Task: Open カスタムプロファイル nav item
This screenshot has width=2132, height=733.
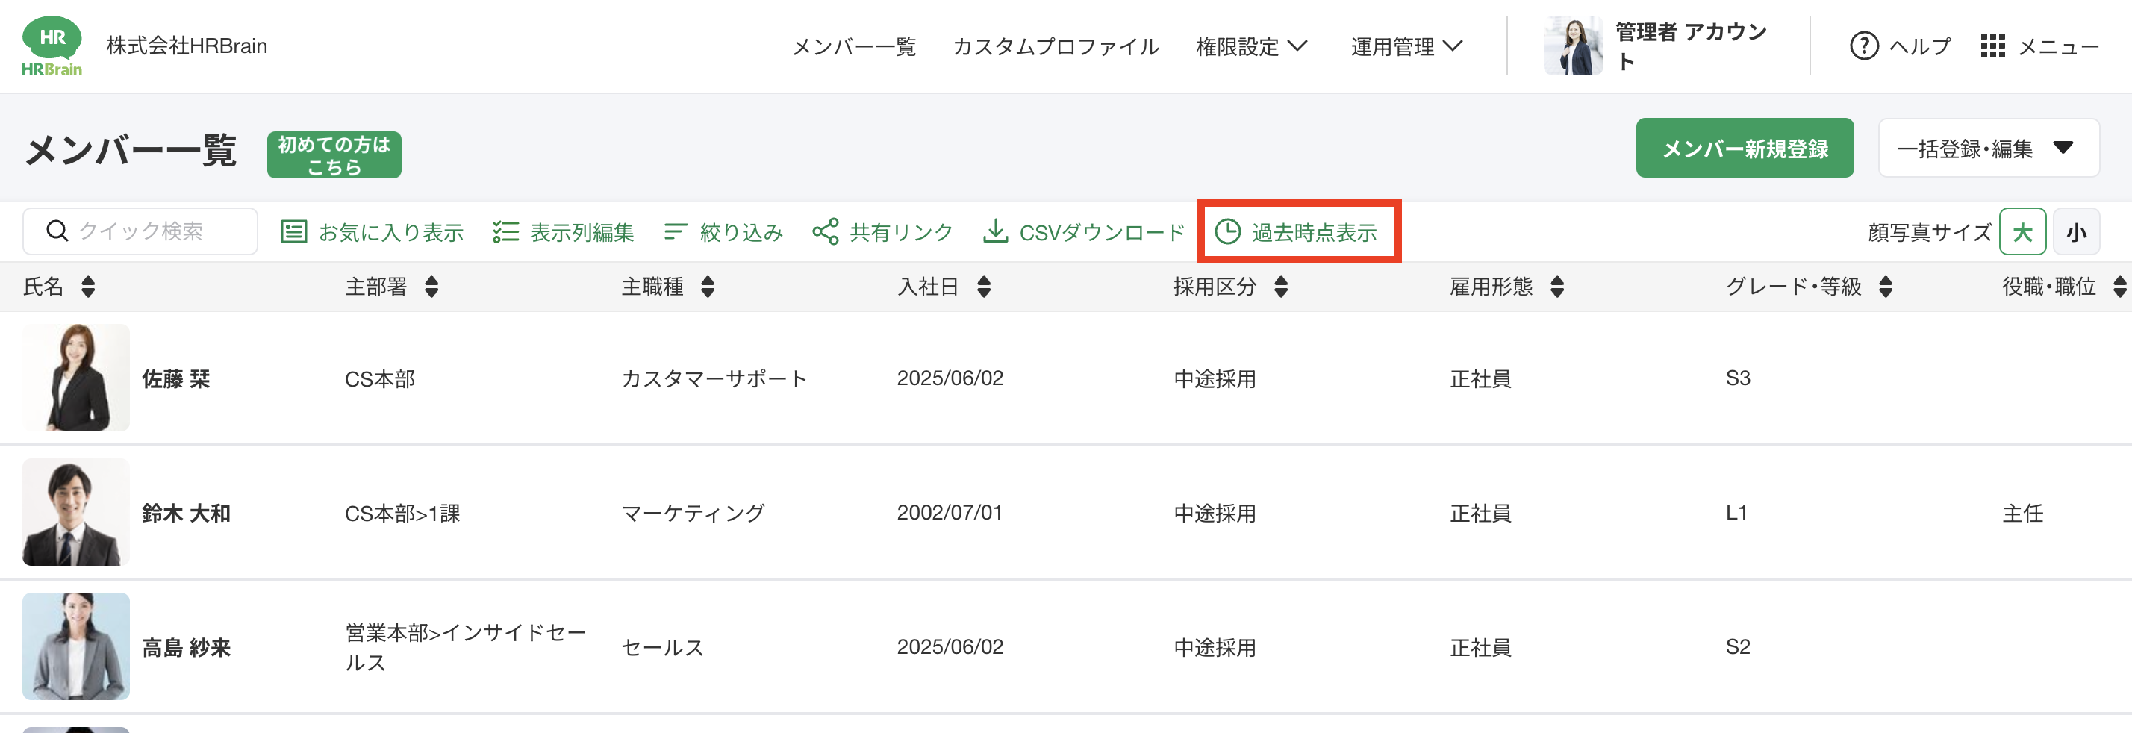Action: point(1056,46)
